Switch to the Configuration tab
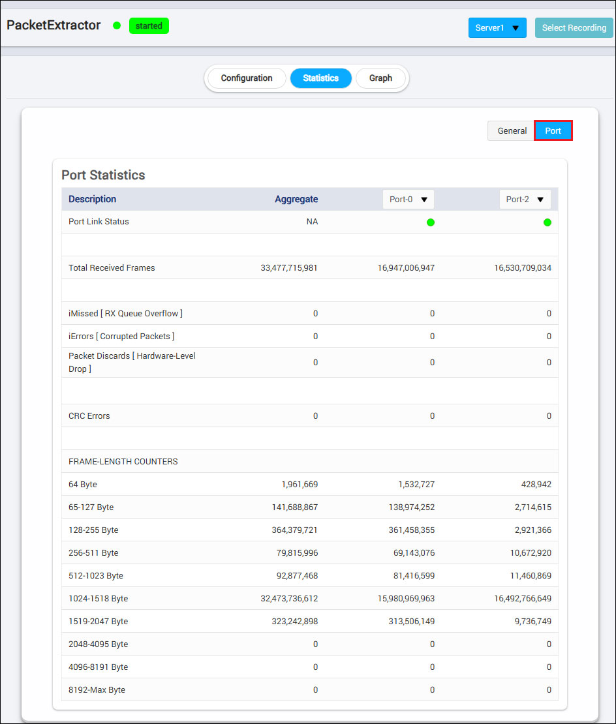 tap(247, 78)
